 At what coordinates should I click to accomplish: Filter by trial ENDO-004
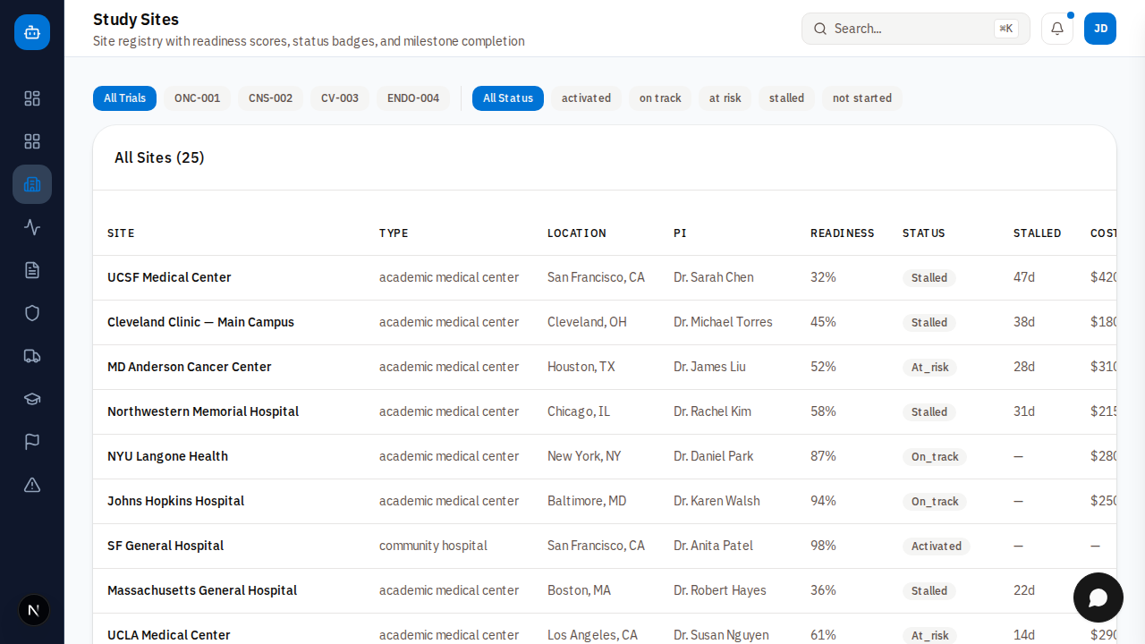coord(413,98)
